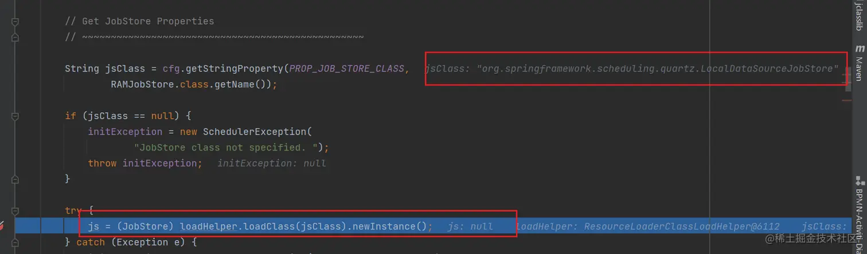This screenshot has width=867, height=254.
Task: Click fold end marker of the if block
Action: [x=15, y=179]
